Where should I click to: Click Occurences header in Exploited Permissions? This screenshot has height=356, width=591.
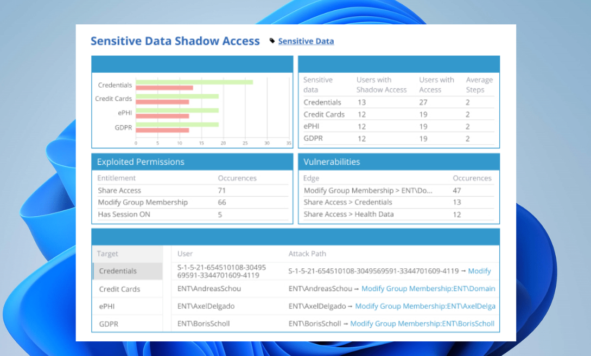(237, 178)
